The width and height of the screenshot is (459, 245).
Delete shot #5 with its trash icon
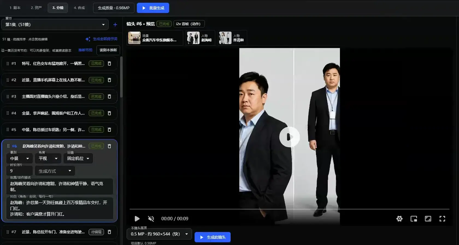(x=109, y=130)
